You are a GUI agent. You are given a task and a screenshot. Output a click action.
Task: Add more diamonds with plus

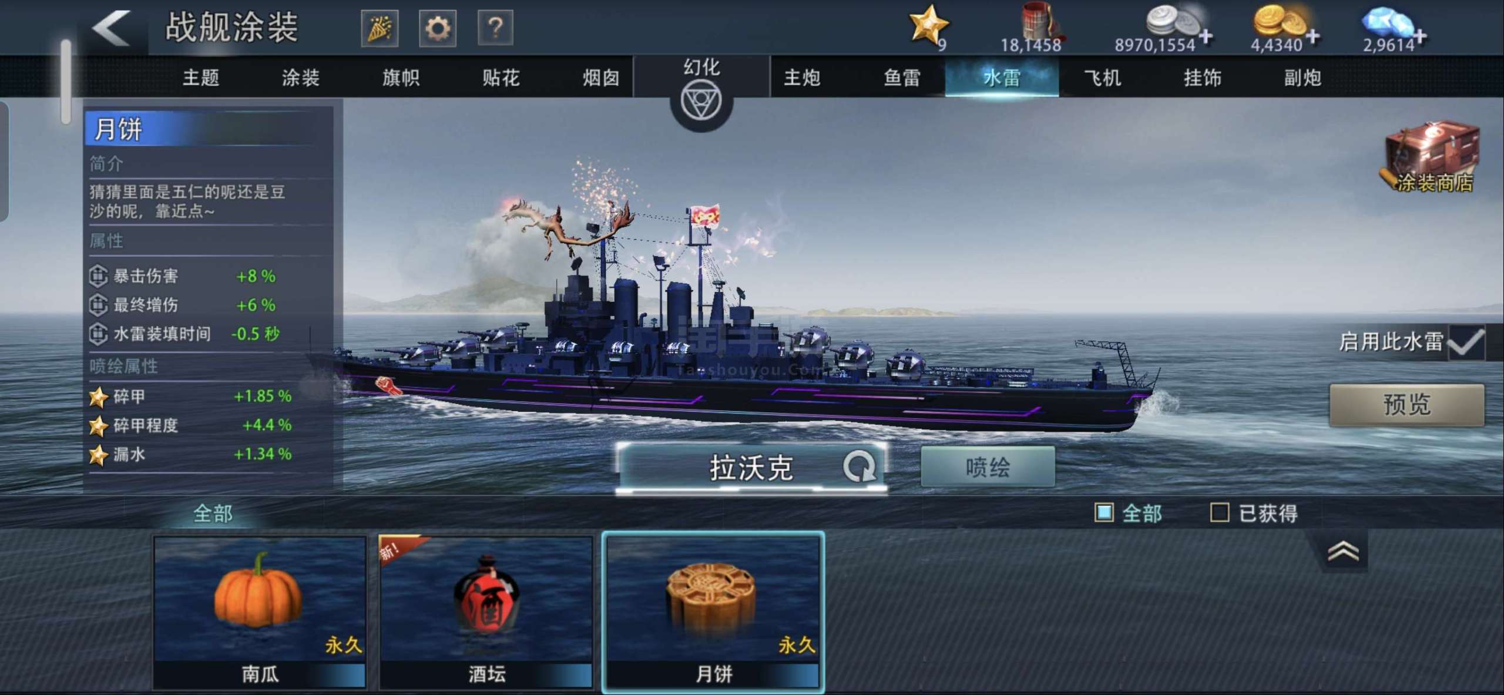point(1420,36)
